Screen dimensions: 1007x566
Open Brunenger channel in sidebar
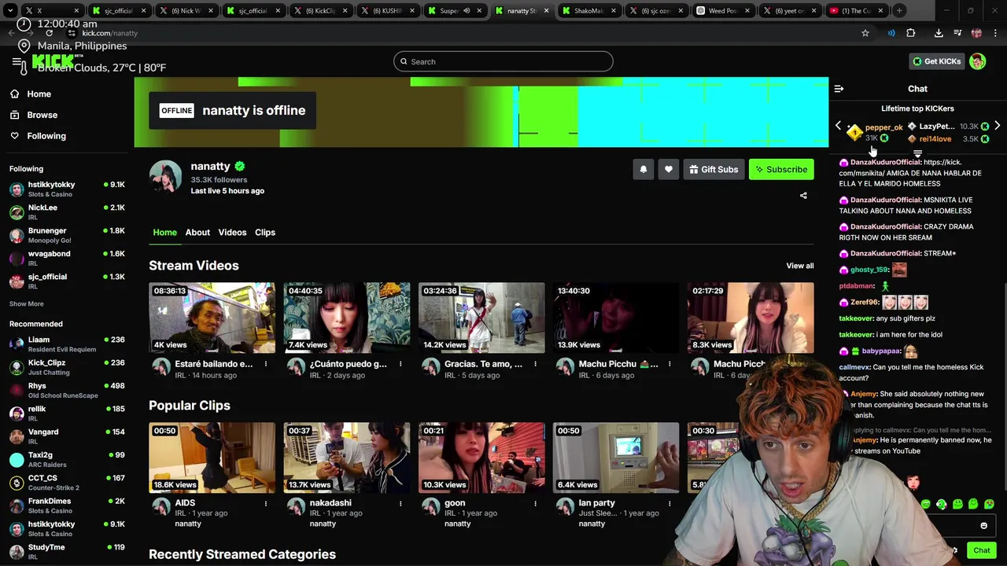coord(67,235)
